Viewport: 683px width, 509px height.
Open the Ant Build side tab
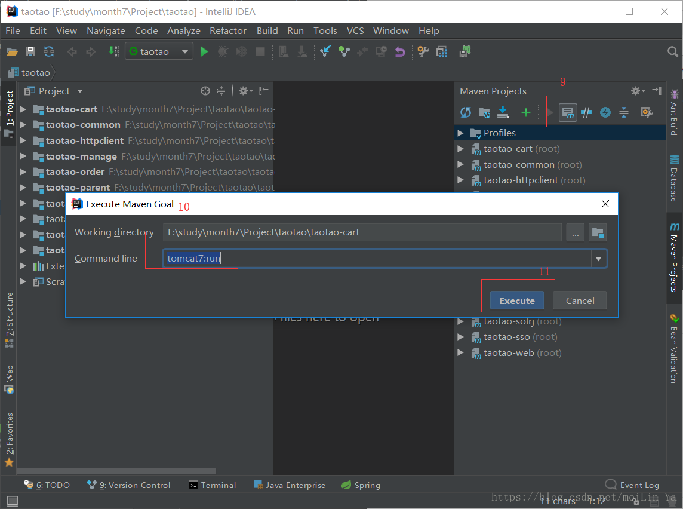pos(674,112)
